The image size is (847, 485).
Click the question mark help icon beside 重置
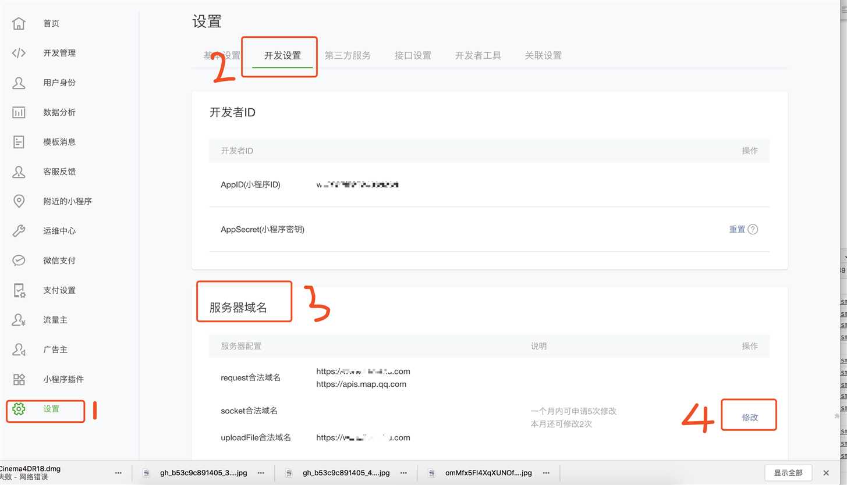(753, 229)
